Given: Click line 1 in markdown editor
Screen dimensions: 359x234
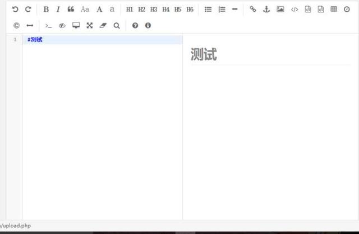Looking at the screenshot, I should point(103,40).
